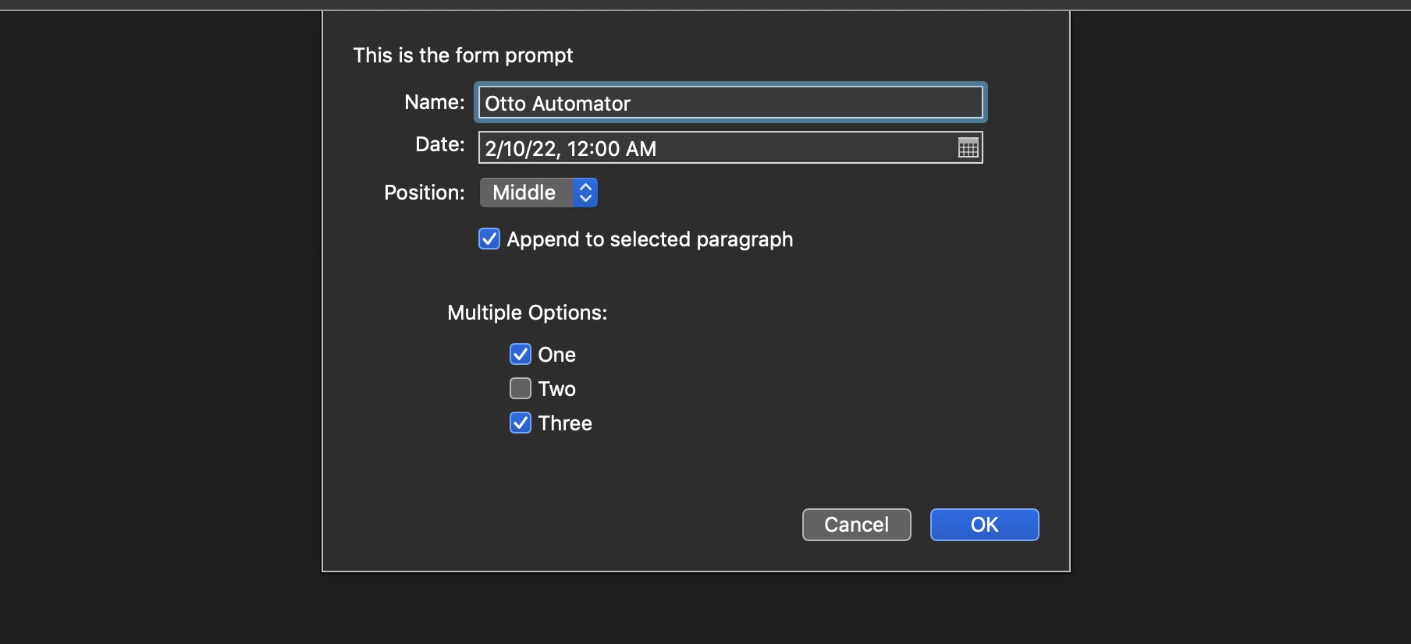Untick the Append to selected paragraph checkbox
The height and width of the screenshot is (644, 1411).
(489, 239)
